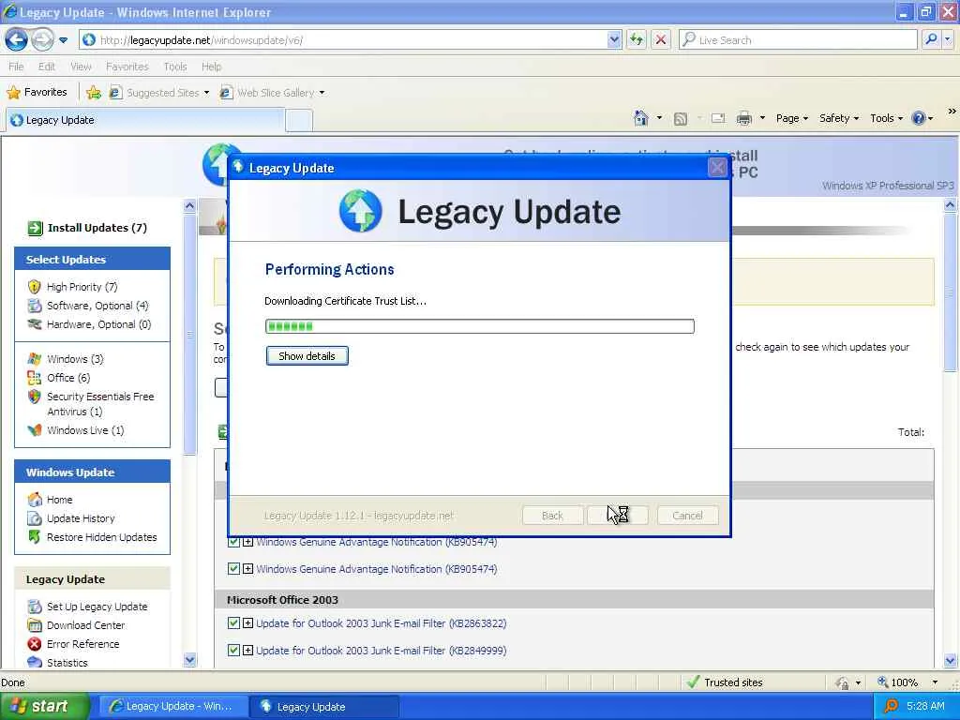
Task: Click the Home toolbar icon
Action: click(640, 117)
